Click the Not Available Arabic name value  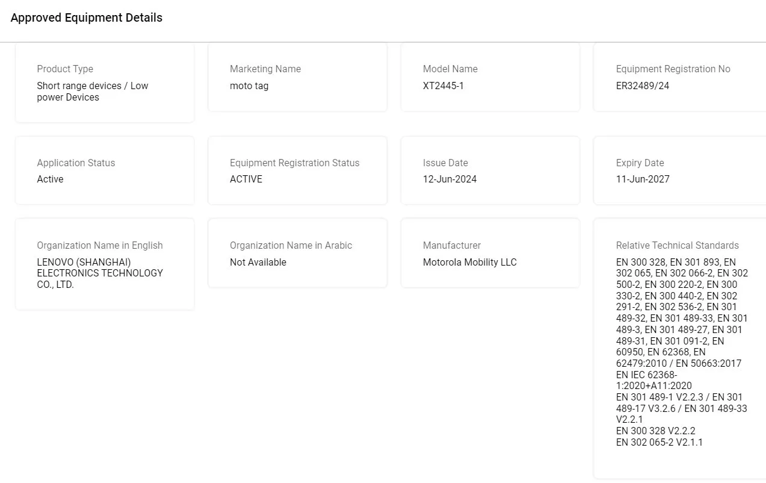(258, 262)
